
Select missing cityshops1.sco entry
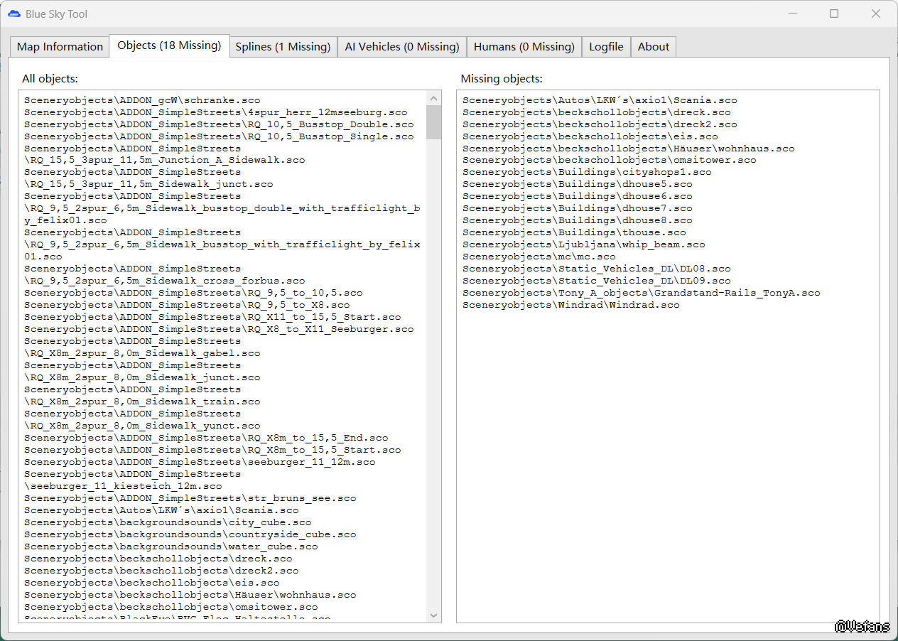point(586,172)
